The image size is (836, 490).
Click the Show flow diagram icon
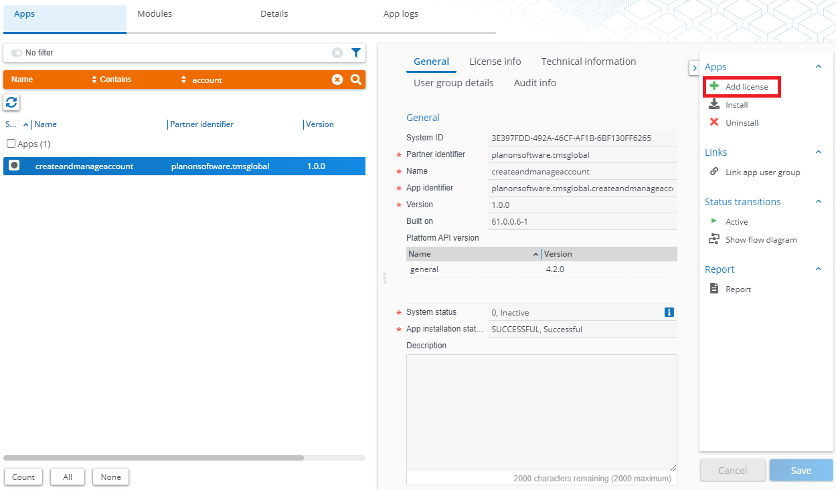click(x=714, y=239)
